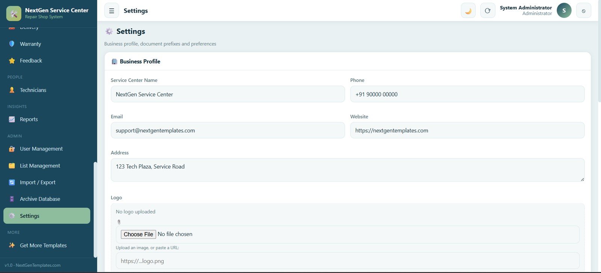This screenshot has width=601, height=273.
Task: Toggle dark mode with moon icon
Action: click(468, 11)
